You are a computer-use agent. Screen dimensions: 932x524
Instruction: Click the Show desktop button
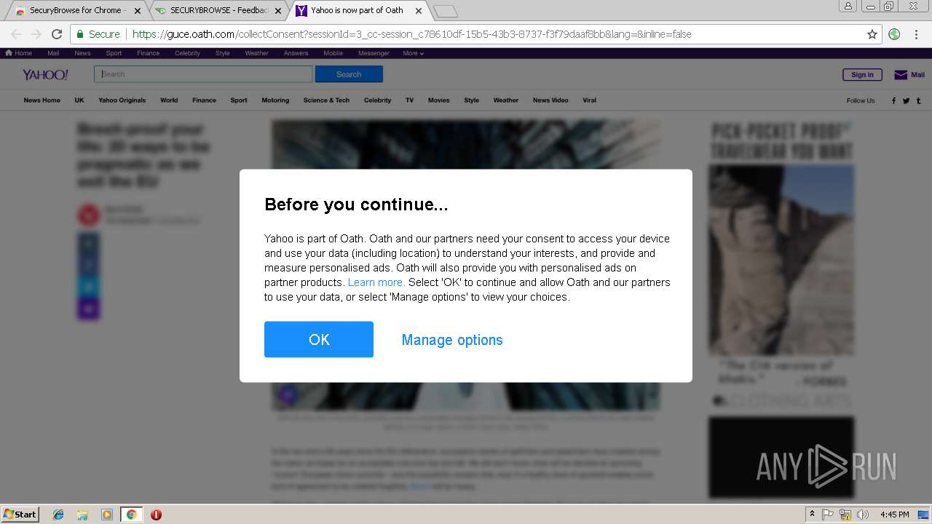click(924, 515)
